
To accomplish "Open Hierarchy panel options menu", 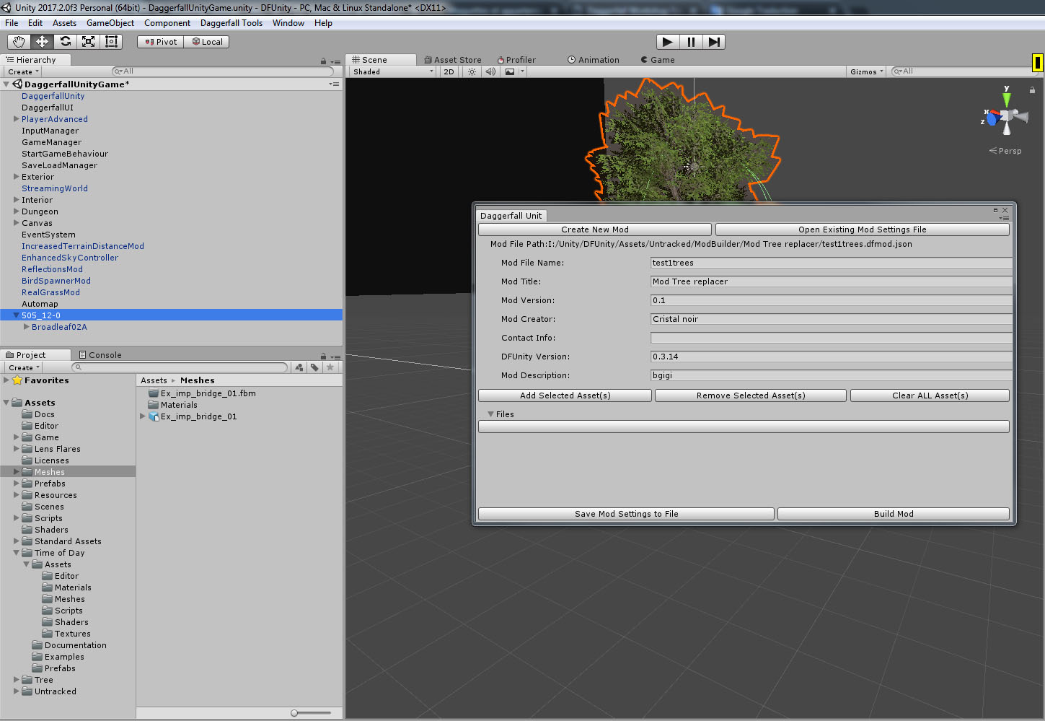I will pyautogui.click(x=335, y=61).
